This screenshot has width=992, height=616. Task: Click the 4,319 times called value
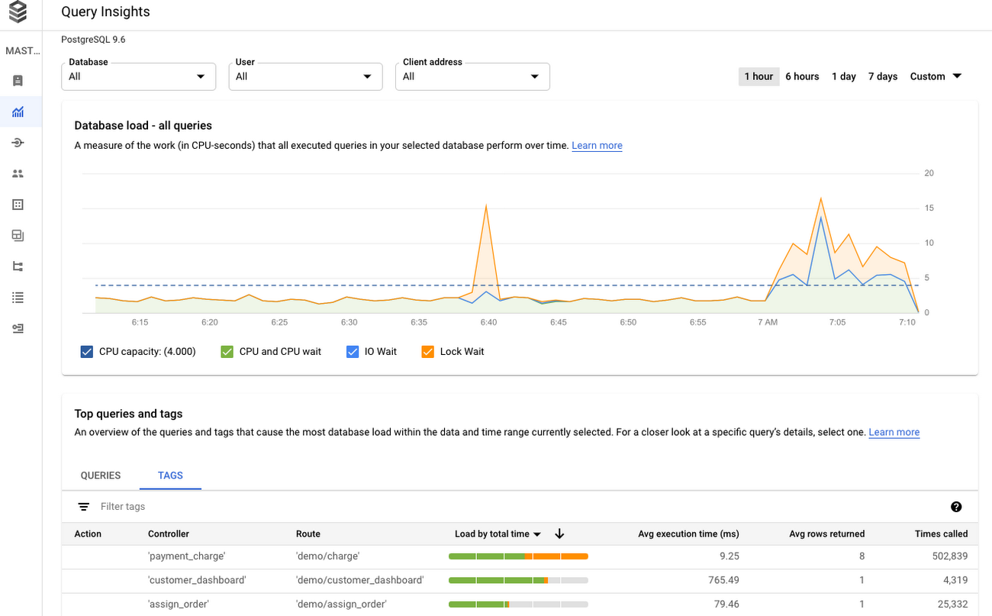[955, 580]
